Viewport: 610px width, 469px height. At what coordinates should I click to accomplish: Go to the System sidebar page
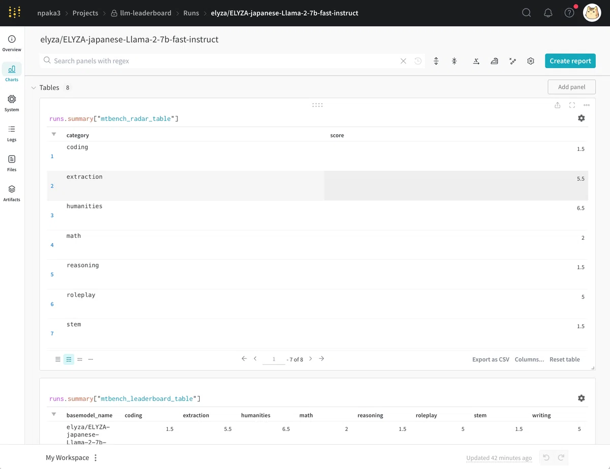(x=12, y=103)
